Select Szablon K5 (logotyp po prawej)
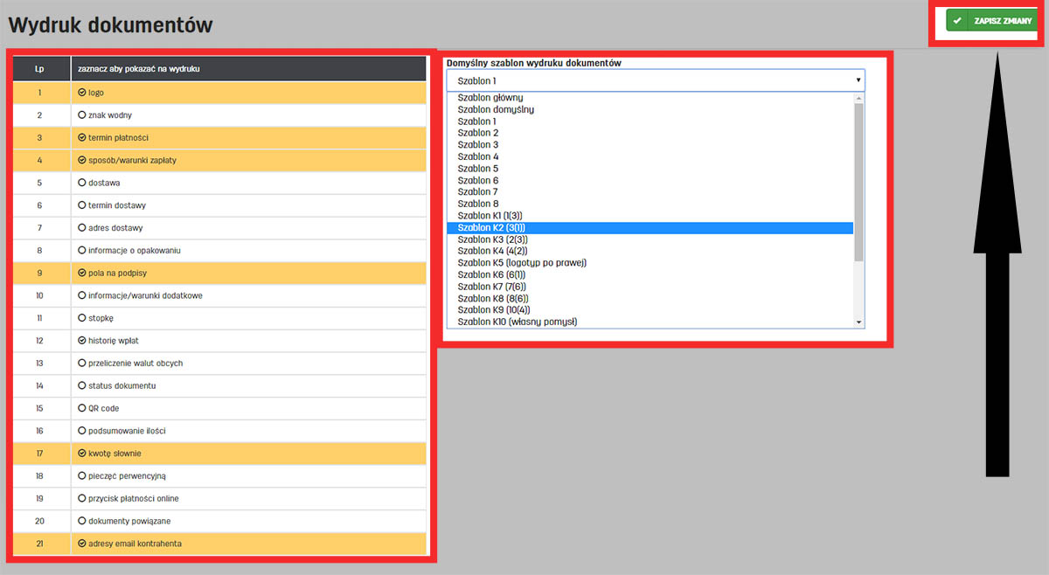This screenshot has height=575, width=1049. coord(521,262)
